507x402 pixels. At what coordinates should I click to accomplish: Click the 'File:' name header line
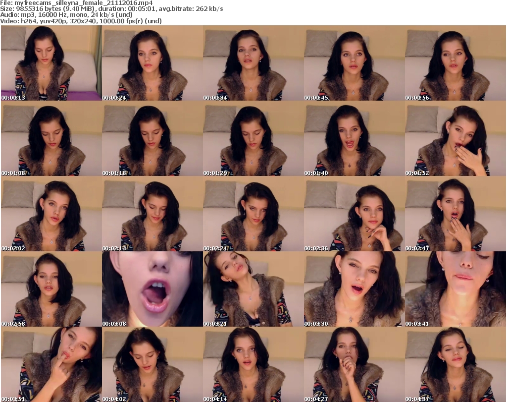click(x=76, y=3)
